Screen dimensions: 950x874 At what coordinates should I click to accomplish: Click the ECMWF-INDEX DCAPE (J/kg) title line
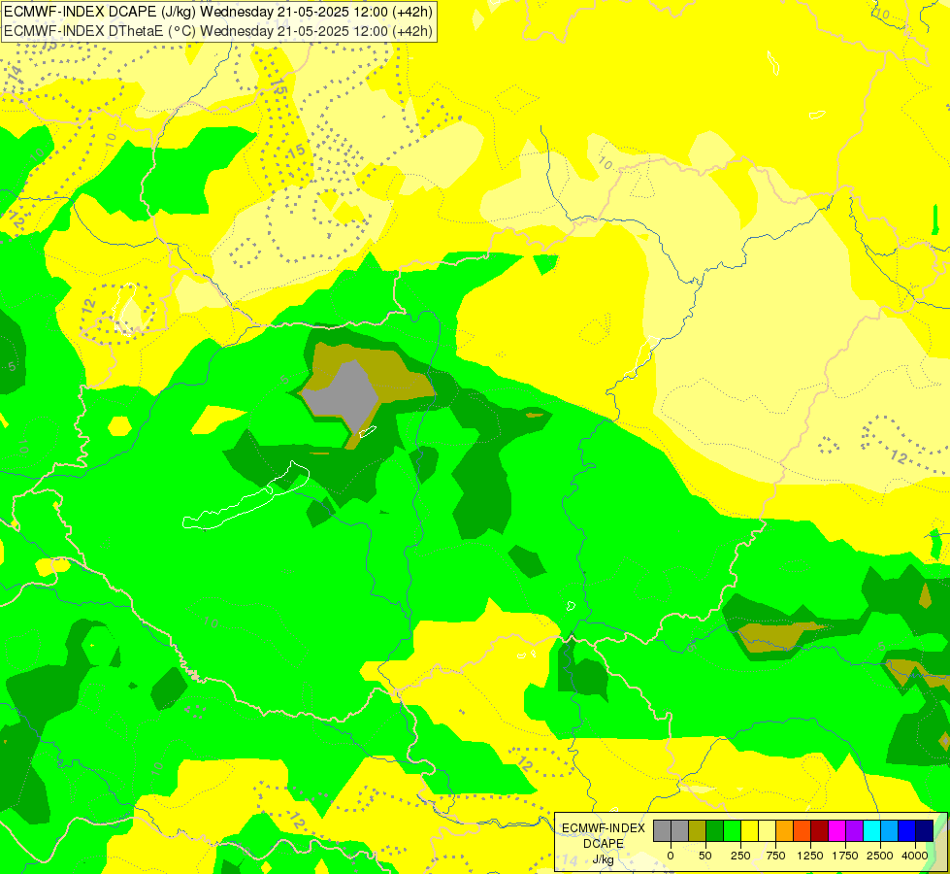tap(218, 12)
